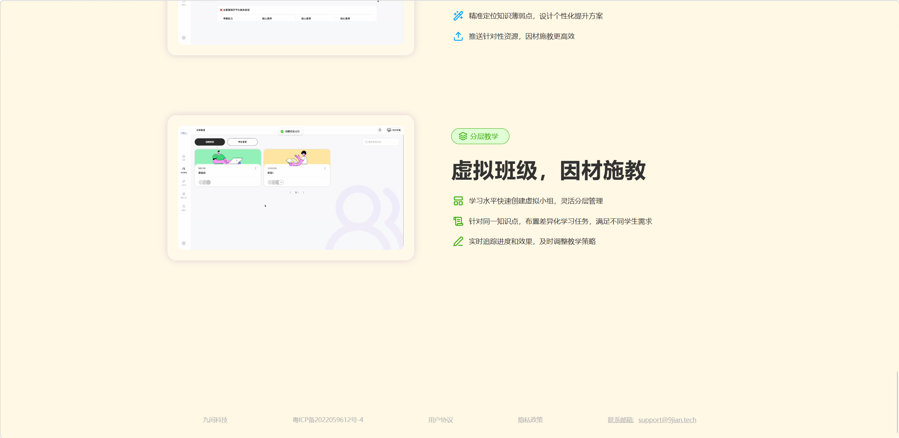Click the notification bell in class management preview
This screenshot has height=438, width=899.
tap(380, 130)
